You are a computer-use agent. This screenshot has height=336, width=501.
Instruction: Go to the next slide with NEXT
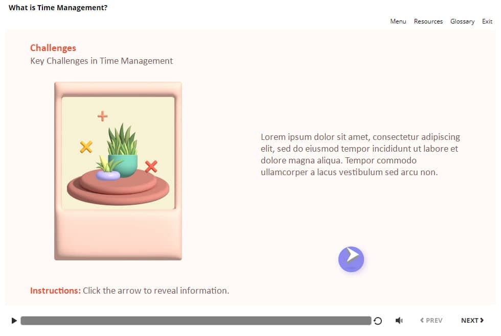coord(472,320)
